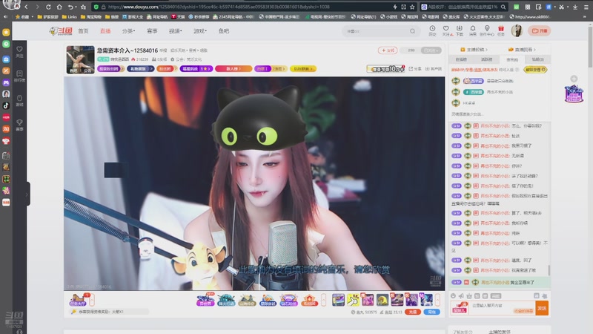Select the 直播 live menu item
This screenshot has width=593, height=334.
[105, 31]
